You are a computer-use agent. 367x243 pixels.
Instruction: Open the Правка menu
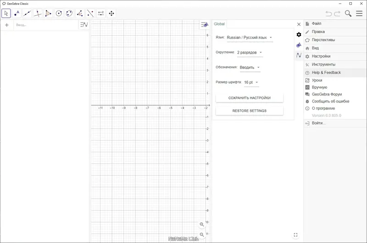tap(335, 32)
